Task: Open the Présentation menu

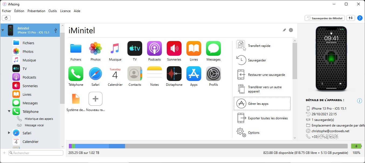Action: pyautogui.click(x=36, y=11)
